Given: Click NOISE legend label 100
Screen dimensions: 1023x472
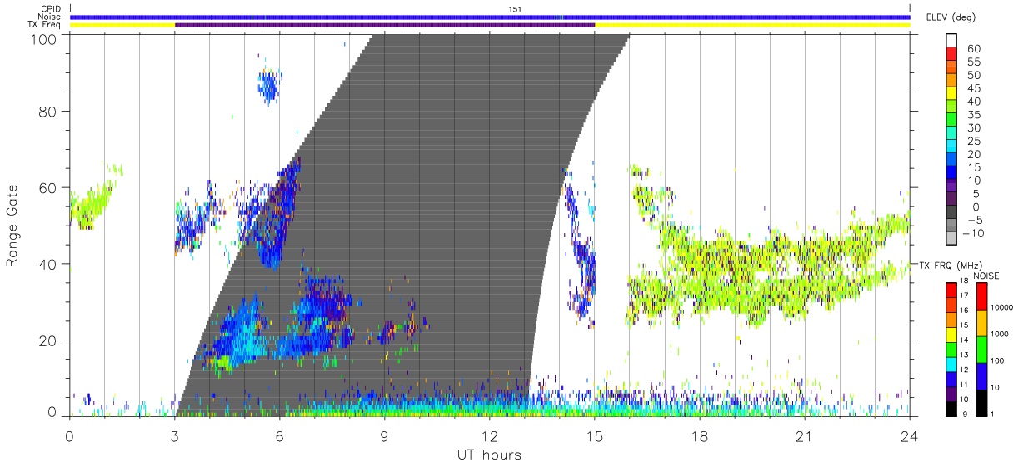Looking at the screenshot, I should [x=998, y=360].
